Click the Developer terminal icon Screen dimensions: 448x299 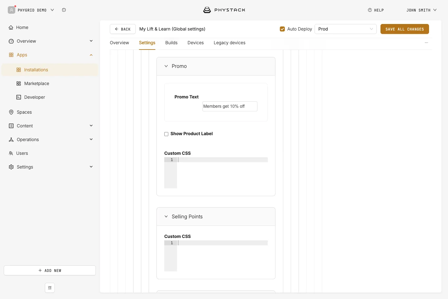pyautogui.click(x=19, y=97)
